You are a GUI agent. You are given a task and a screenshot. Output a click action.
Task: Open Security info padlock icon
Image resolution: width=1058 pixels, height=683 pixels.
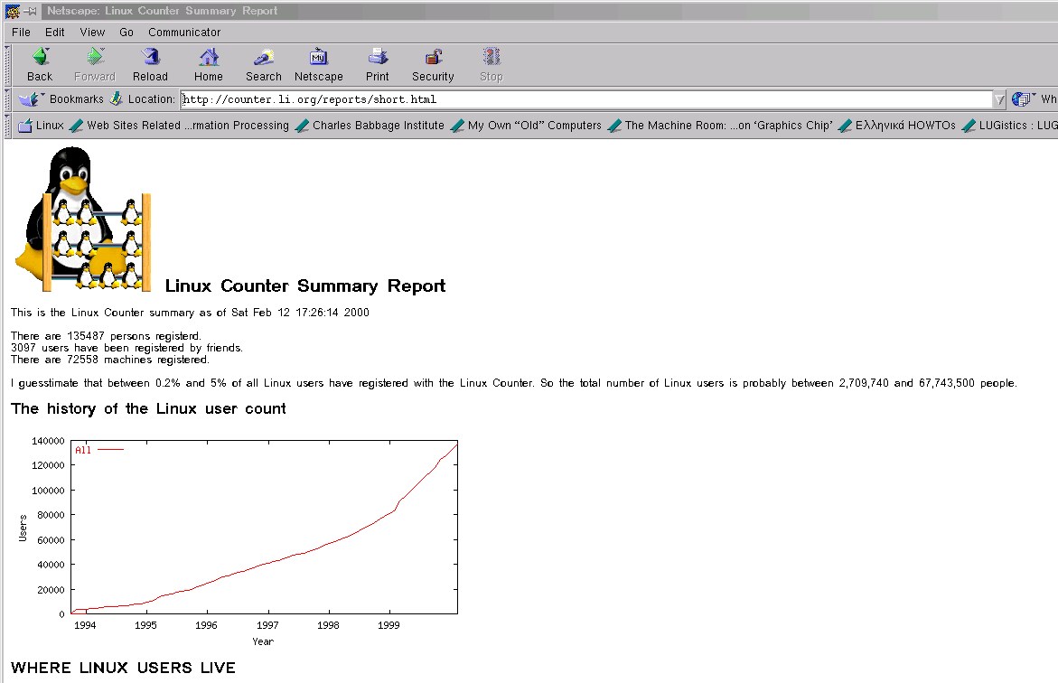point(433,59)
